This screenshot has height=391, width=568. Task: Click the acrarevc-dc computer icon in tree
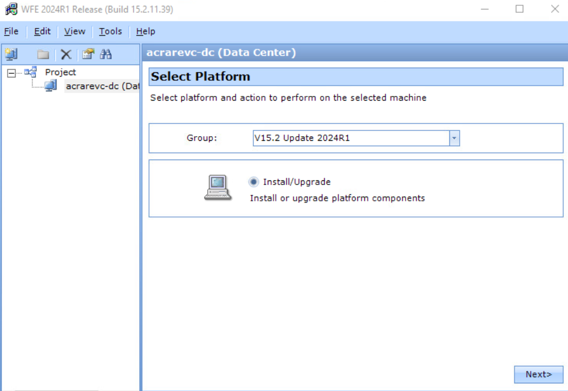pyautogui.click(x=51, y=86)
